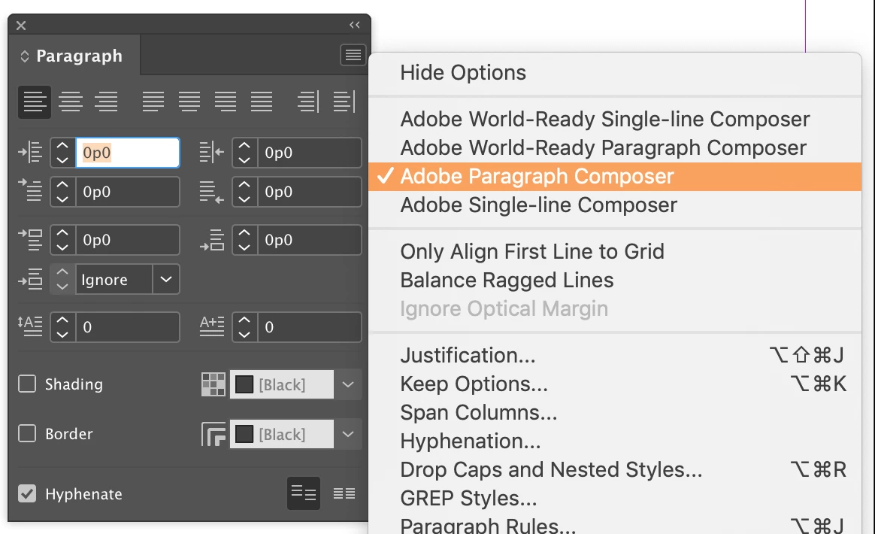Image resolution: width=875 pixels, height=534 pixels.
Task: Select Align away from spine icon
Action: point(344,102)
